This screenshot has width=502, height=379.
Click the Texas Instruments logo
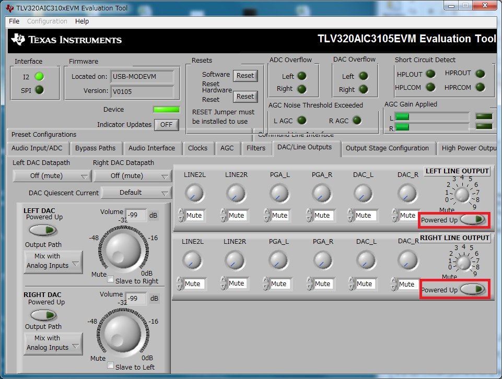(66, 40)
